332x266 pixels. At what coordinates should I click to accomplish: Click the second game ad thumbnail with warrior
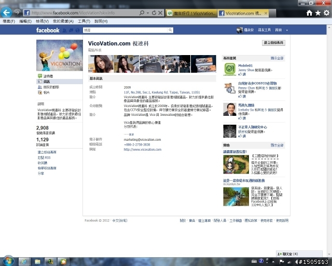(x=236, y=196)
